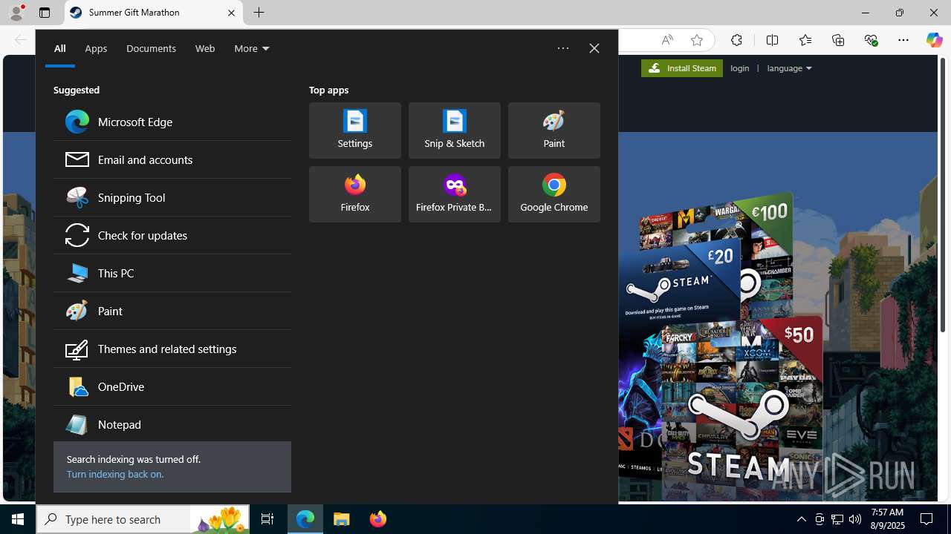Viewport: 951px width, 534px height.
Task: Click Edge profile icon
Action: [x=16, y=13]
